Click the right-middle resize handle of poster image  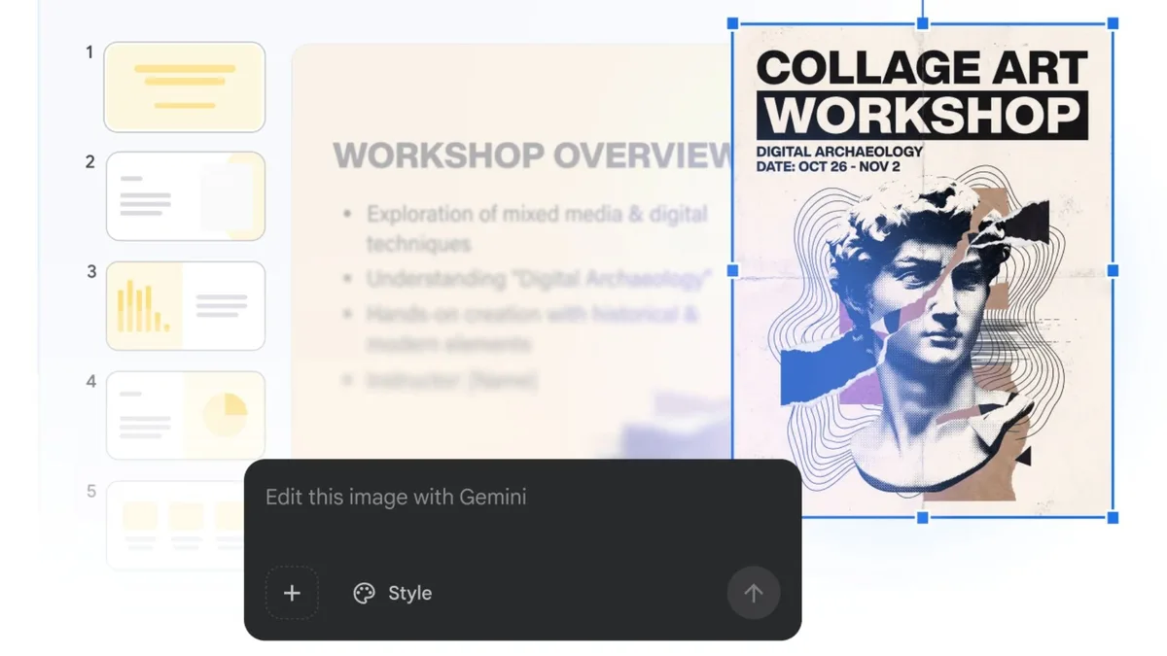pos(1114,270)
